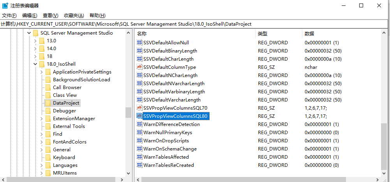
Task: Select the Class View key
Action: coord(65,95)
